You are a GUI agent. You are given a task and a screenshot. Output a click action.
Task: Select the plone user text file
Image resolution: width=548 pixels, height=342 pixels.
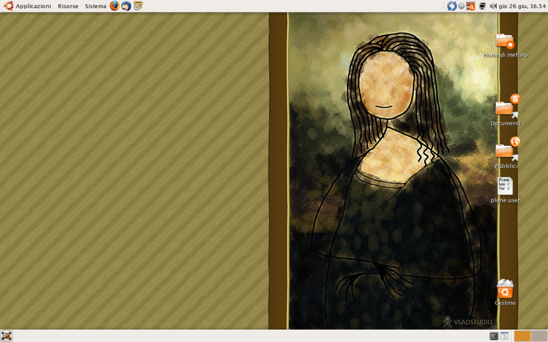tap(505, 186)
